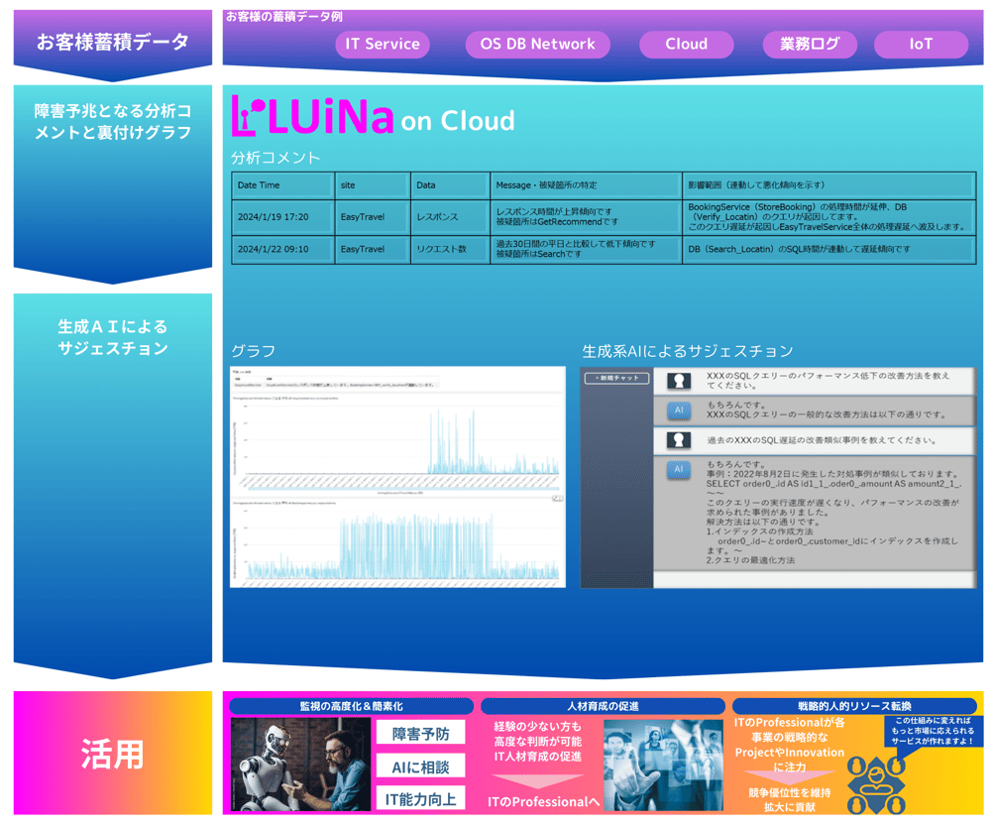Select the OS DB Network pill
Image resolution: width=991 pixels, height=826 pixels.
pyautogui.click(x=537, y=45)
